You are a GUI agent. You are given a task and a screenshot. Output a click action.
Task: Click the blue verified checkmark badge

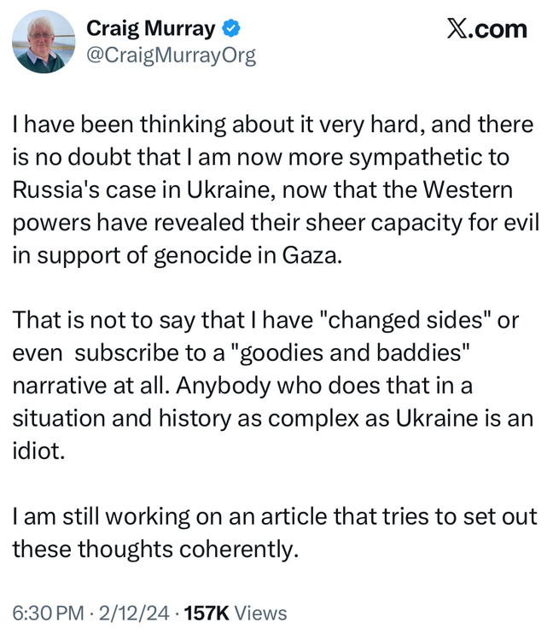(x=230, y=29)
